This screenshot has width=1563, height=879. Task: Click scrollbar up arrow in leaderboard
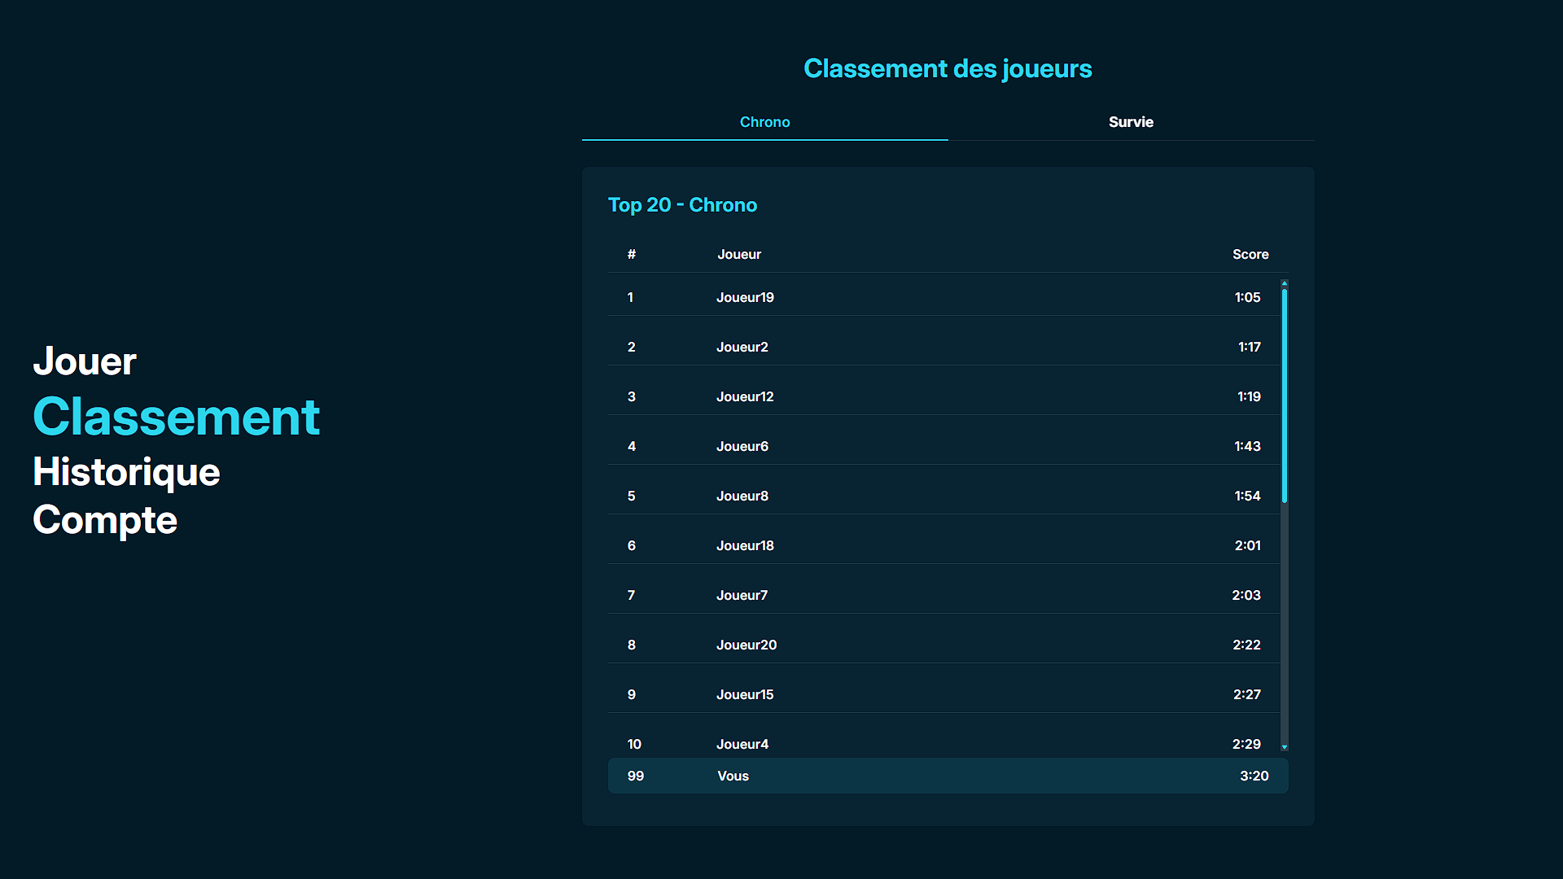[x=1285, y=283]
